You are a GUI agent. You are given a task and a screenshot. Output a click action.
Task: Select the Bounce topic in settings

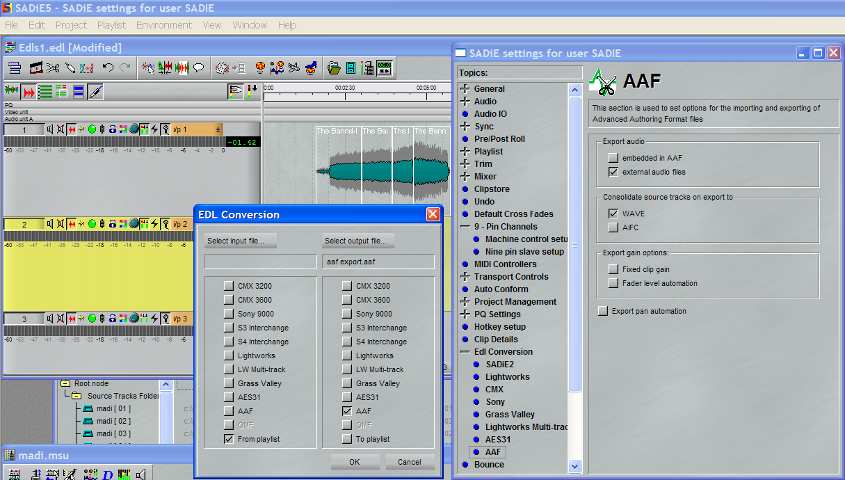click(489, 465)
